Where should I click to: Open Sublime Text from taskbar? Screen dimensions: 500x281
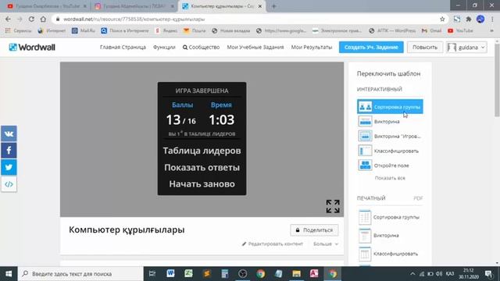[x=206, y=274]
